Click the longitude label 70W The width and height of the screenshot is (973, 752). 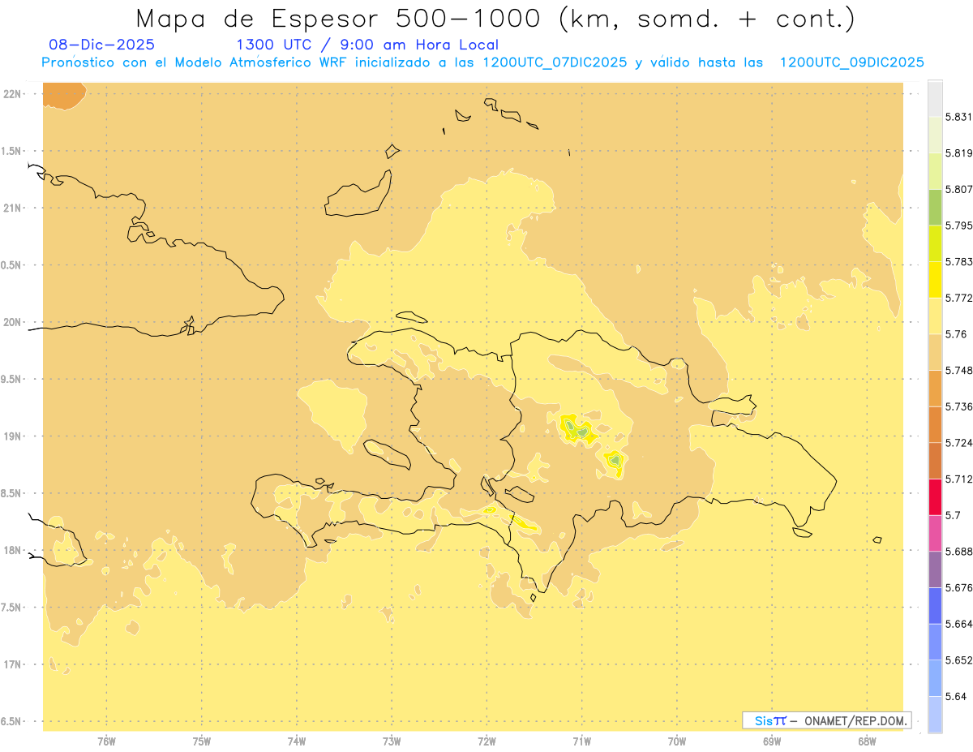point(677,741)
